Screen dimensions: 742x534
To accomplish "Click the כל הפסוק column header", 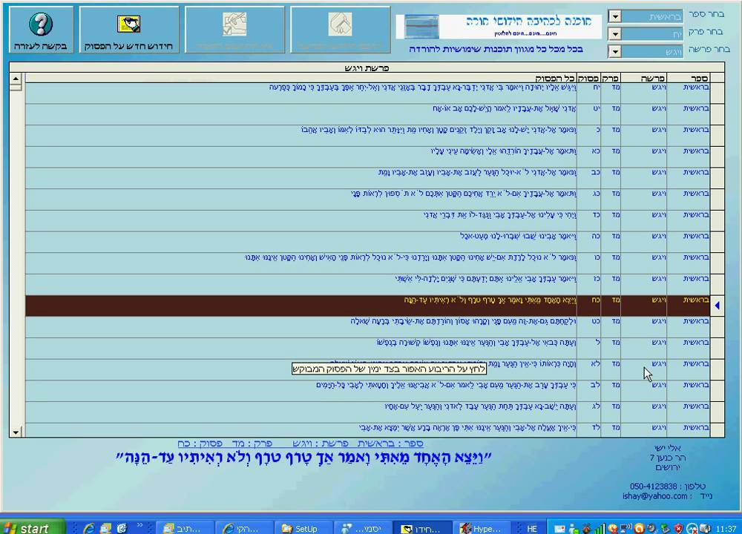I will coord(301,78).
